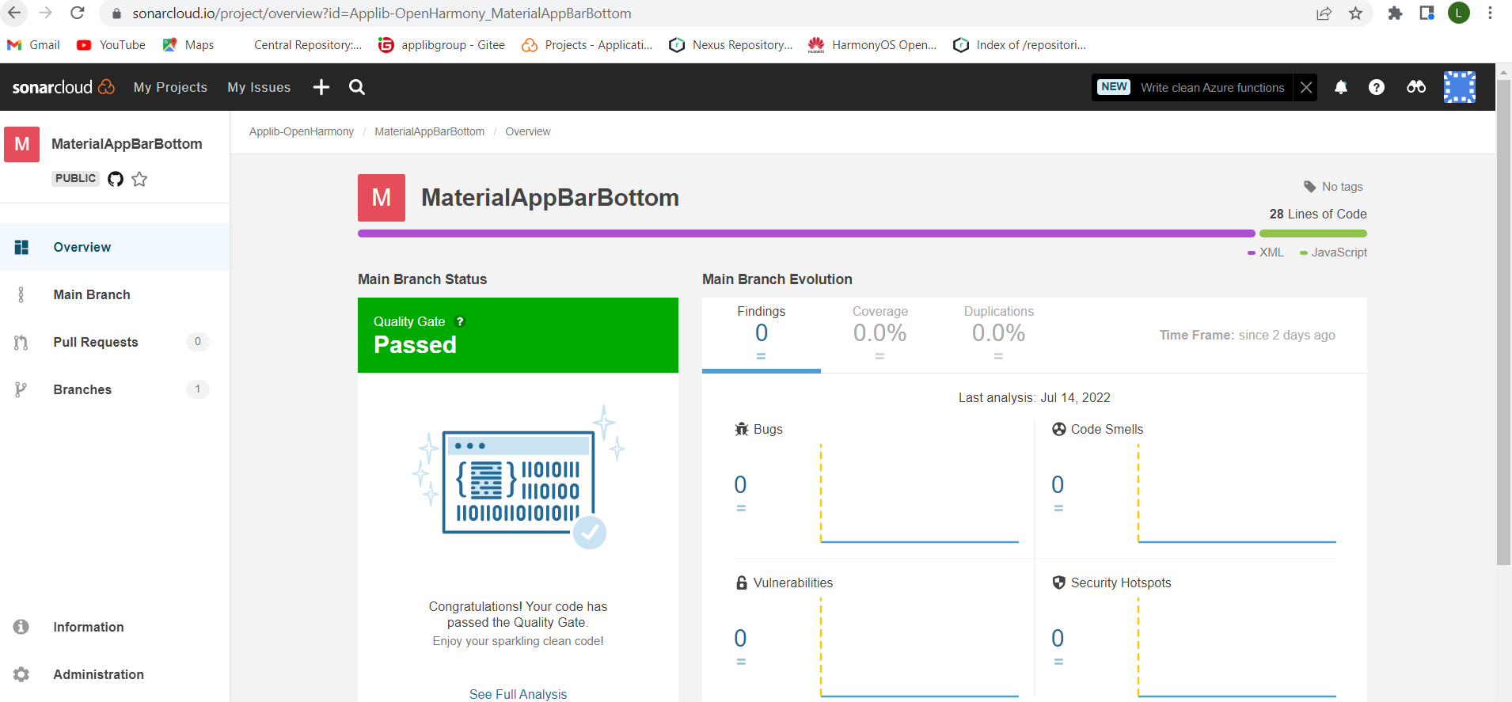Click the binoculars icon in the top bar
This screenshot has width=1512, height=702.
tap(1416, 87)
